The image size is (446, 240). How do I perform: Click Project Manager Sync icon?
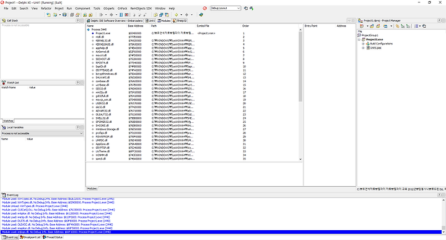tap(397, 26)
